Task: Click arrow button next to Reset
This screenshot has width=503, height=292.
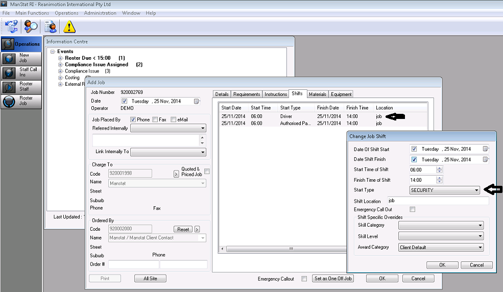Action: tap(197, 229)
